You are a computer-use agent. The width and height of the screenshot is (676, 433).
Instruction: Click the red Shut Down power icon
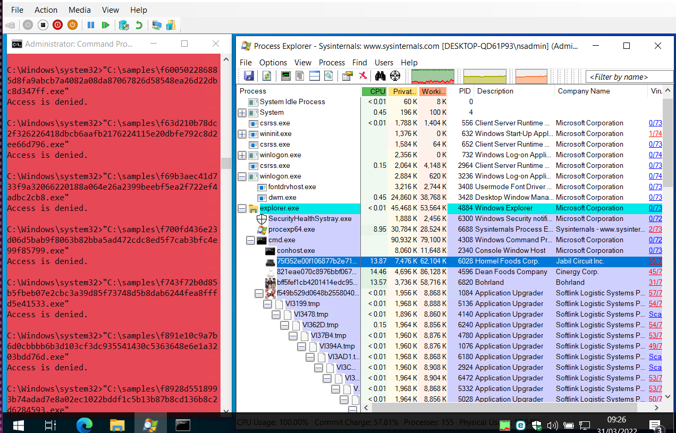pyautogui.click(x=57, y=25)
